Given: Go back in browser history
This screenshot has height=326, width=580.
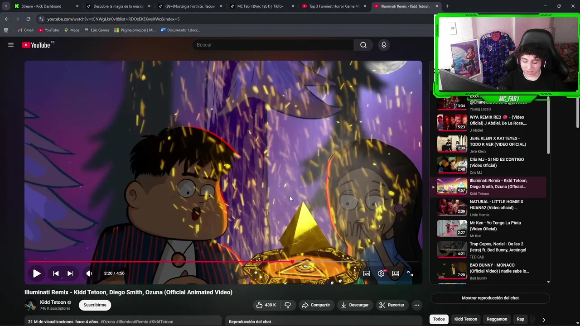Looking at the screenshot, I should point(6,19).
